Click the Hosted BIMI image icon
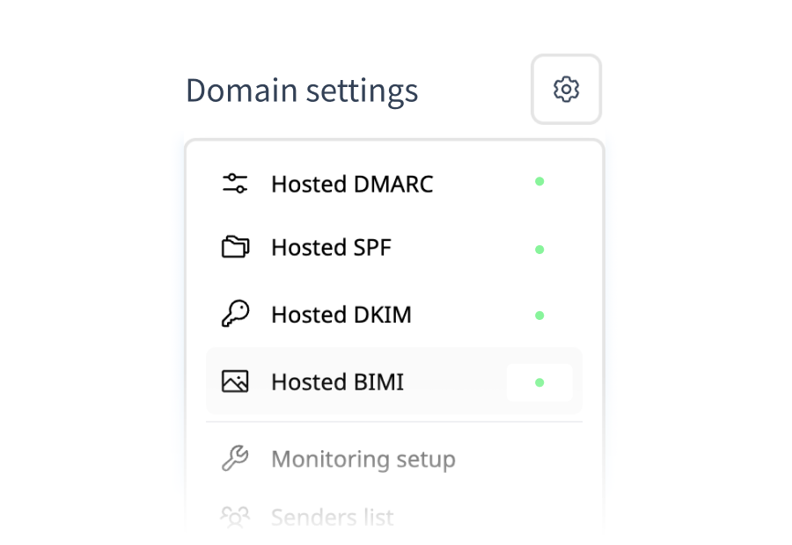 pyautogui.click(x=235, y=381)
